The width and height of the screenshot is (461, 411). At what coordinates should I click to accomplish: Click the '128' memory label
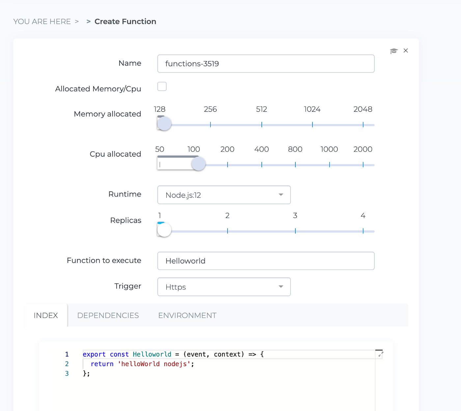pyautogui.click(x=160, y=109)
